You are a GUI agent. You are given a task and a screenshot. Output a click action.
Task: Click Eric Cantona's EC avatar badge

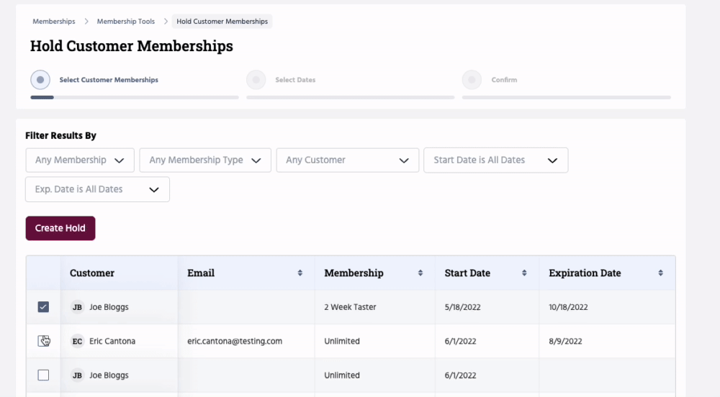tap(78, 341)
